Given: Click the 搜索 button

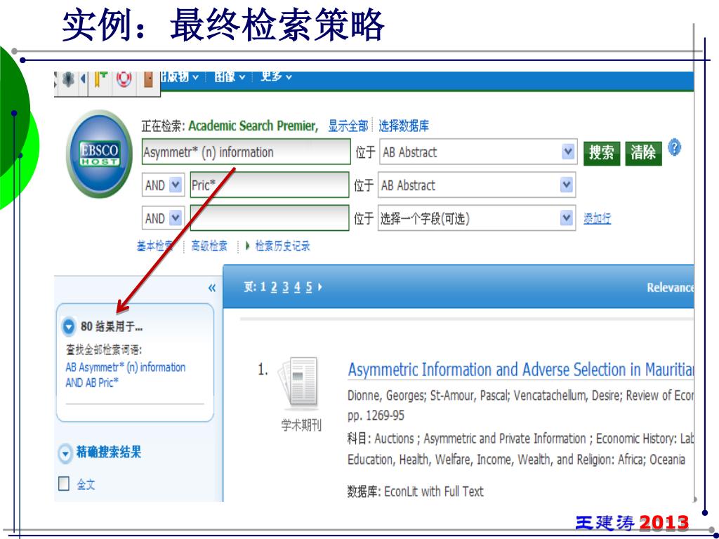Looking at the screenshot, I should tap(601, 152).
